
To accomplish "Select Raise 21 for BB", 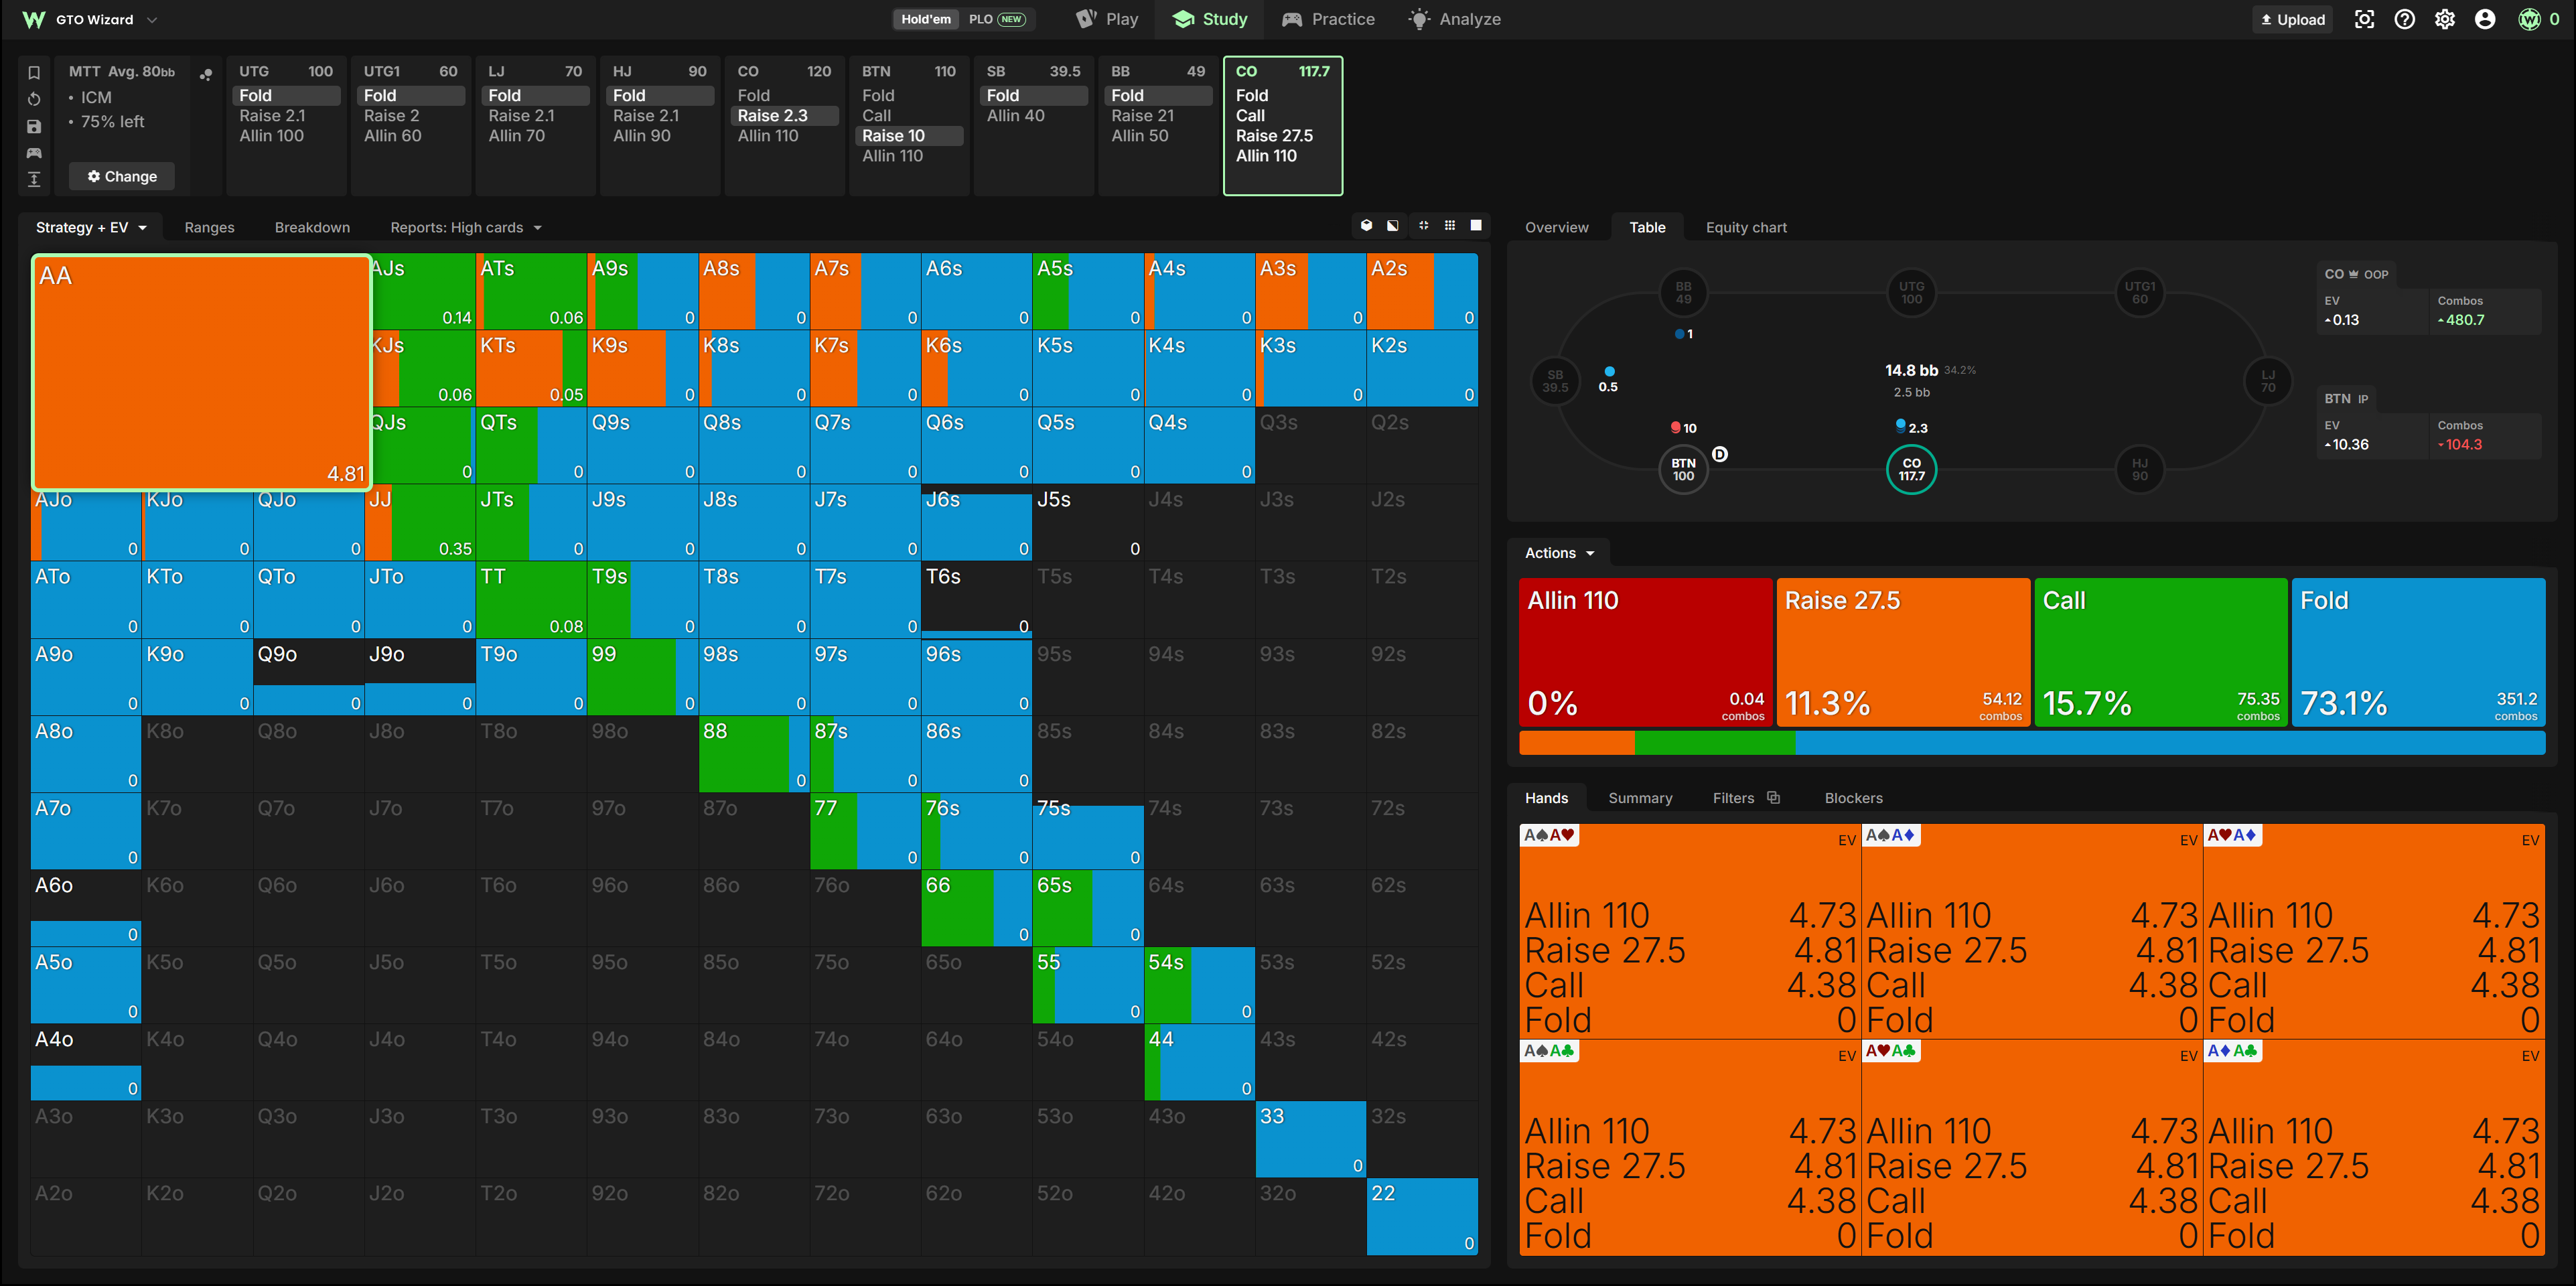I will [1158, 115].
